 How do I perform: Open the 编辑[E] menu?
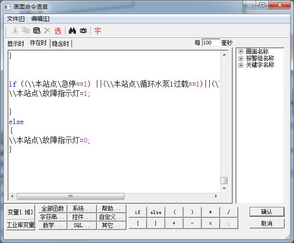coord(40,19)
